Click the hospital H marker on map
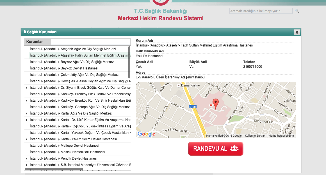 pyautogui.click(x=211, y=105)
